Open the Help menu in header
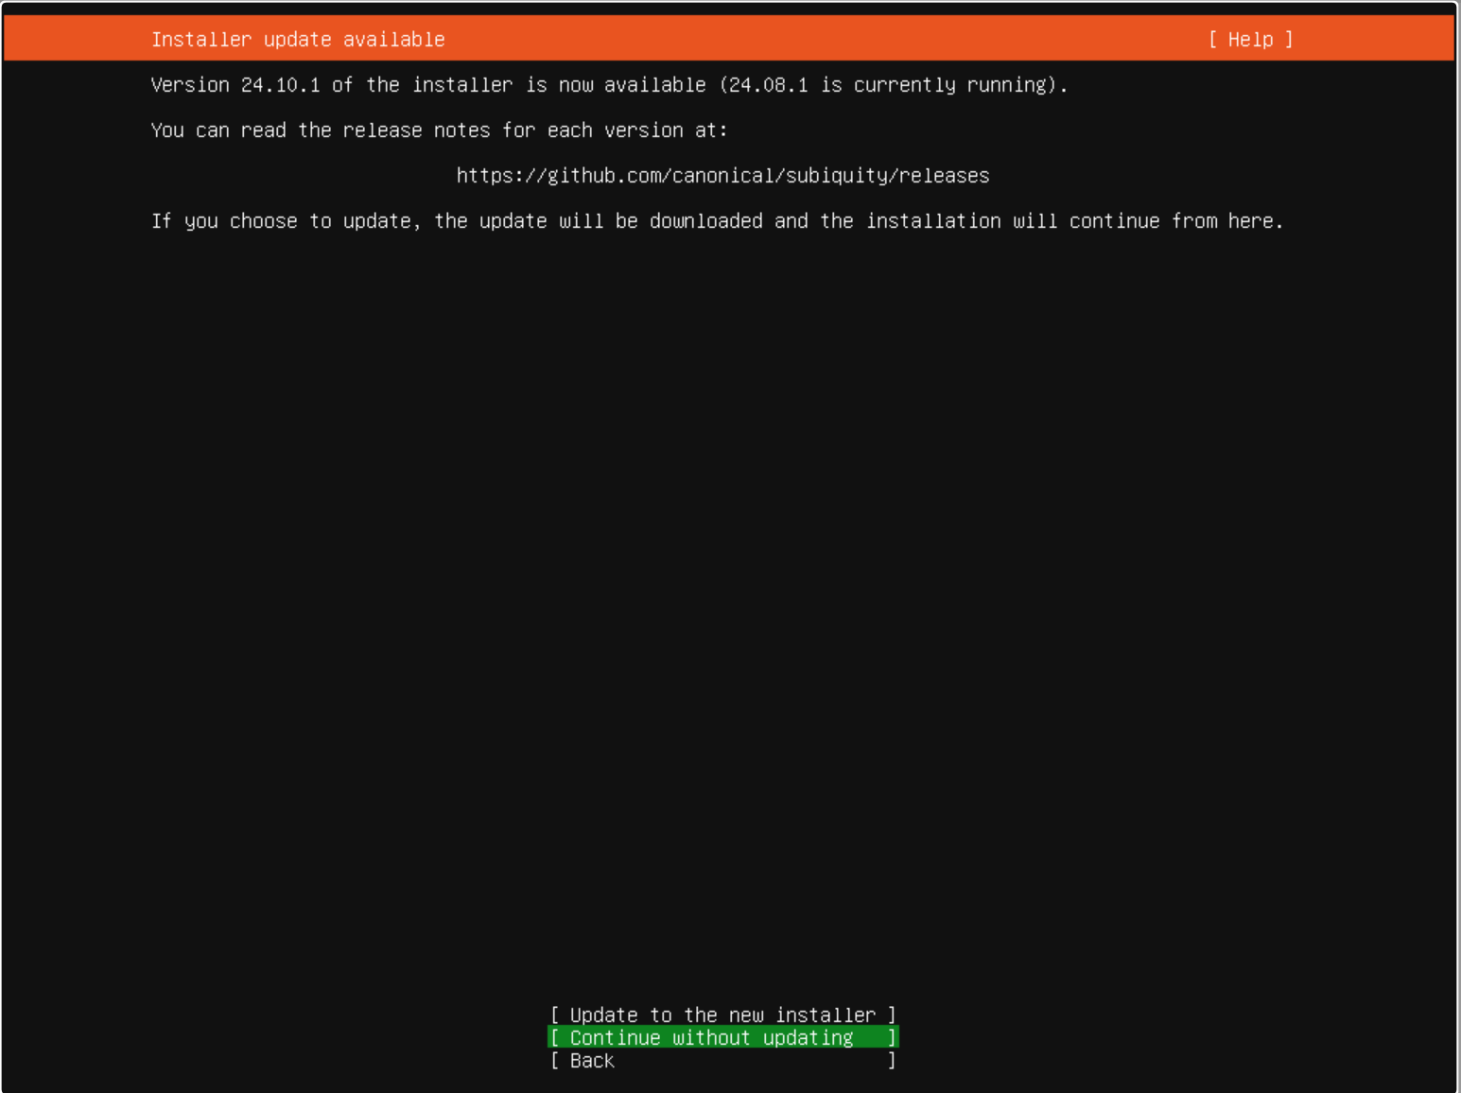Image resolution: width=1461 pixels, height=1093 pixels. pos(1250,40)
